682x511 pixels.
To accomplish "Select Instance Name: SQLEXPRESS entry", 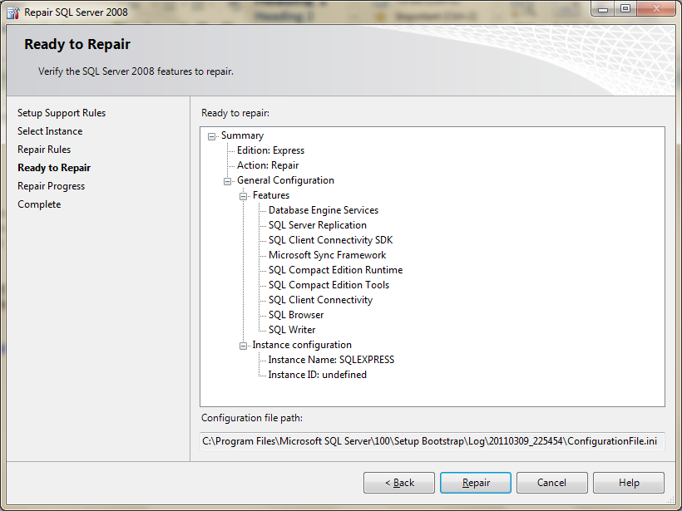I will click(x=331, y=360).
